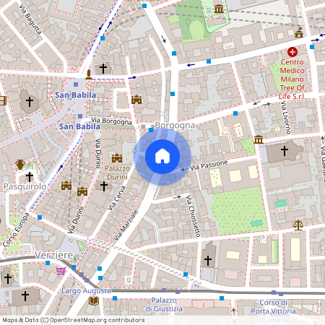The image size is (325, 325).
Task: Select the Via Borgogna street label
Action: [x=111, y=121]
